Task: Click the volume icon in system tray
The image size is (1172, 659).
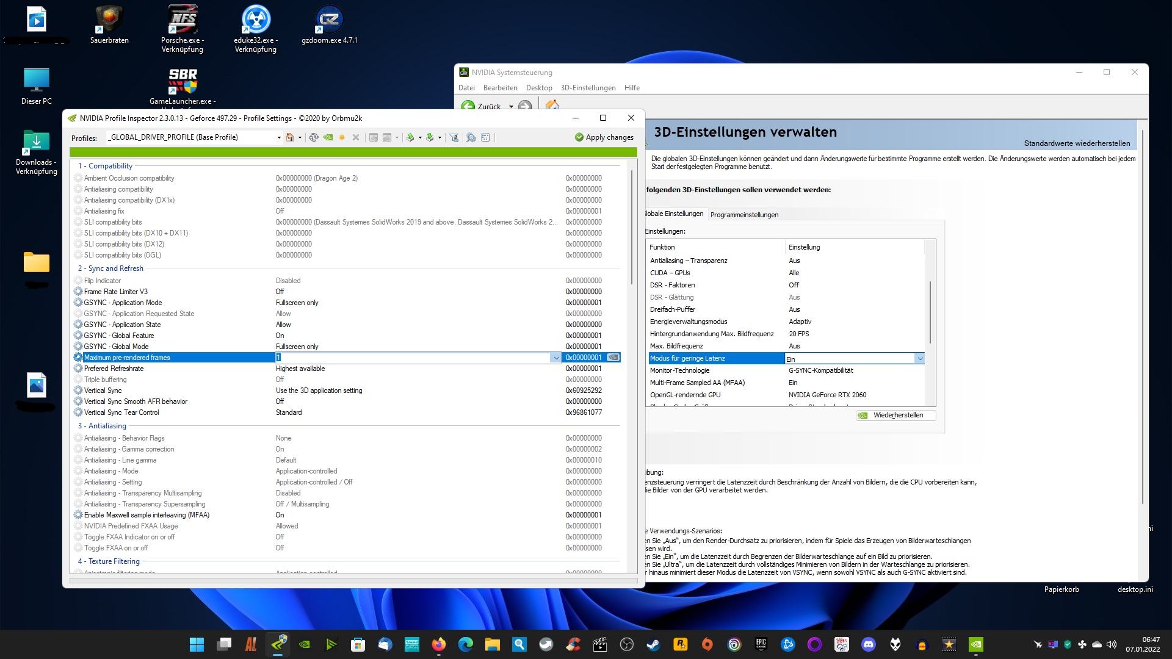Action: tap(1111, 644)
